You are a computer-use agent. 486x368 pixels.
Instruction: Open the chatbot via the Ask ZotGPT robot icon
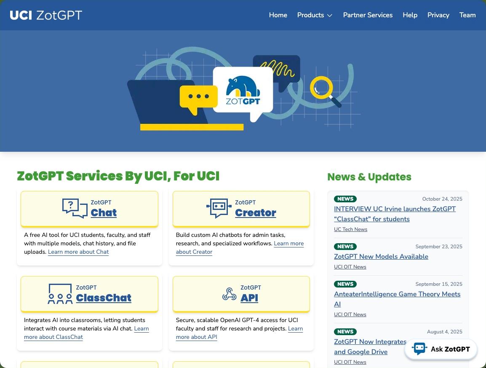pos(419,349)
